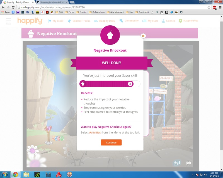
Task: Open the system volume tray icon
Action: tap(205, 175)
